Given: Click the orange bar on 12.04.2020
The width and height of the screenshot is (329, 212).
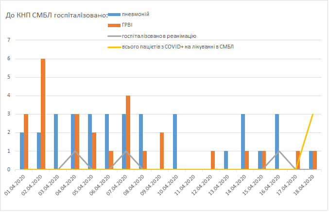Looking at the screenshot, I should click(x=213, y=160).
